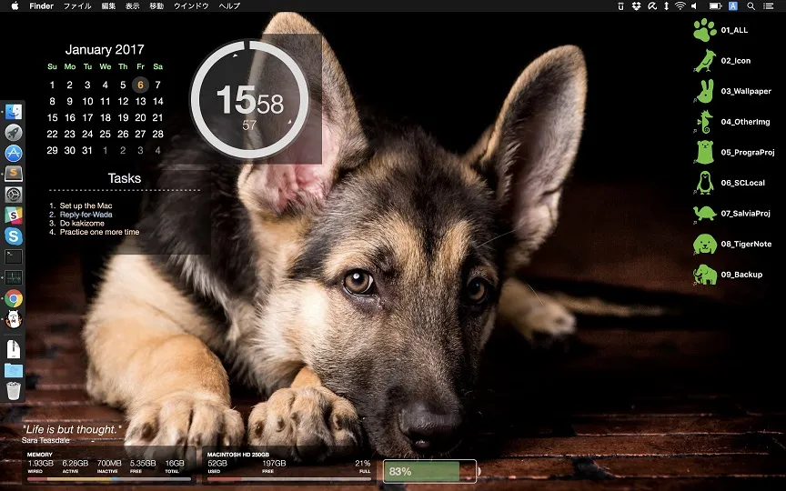Open the App Store from the Dock
The image size is (786, 491).
[13, 153]
